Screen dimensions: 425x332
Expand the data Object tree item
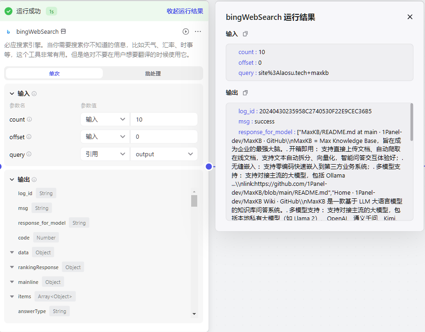(x=12, y=252)
